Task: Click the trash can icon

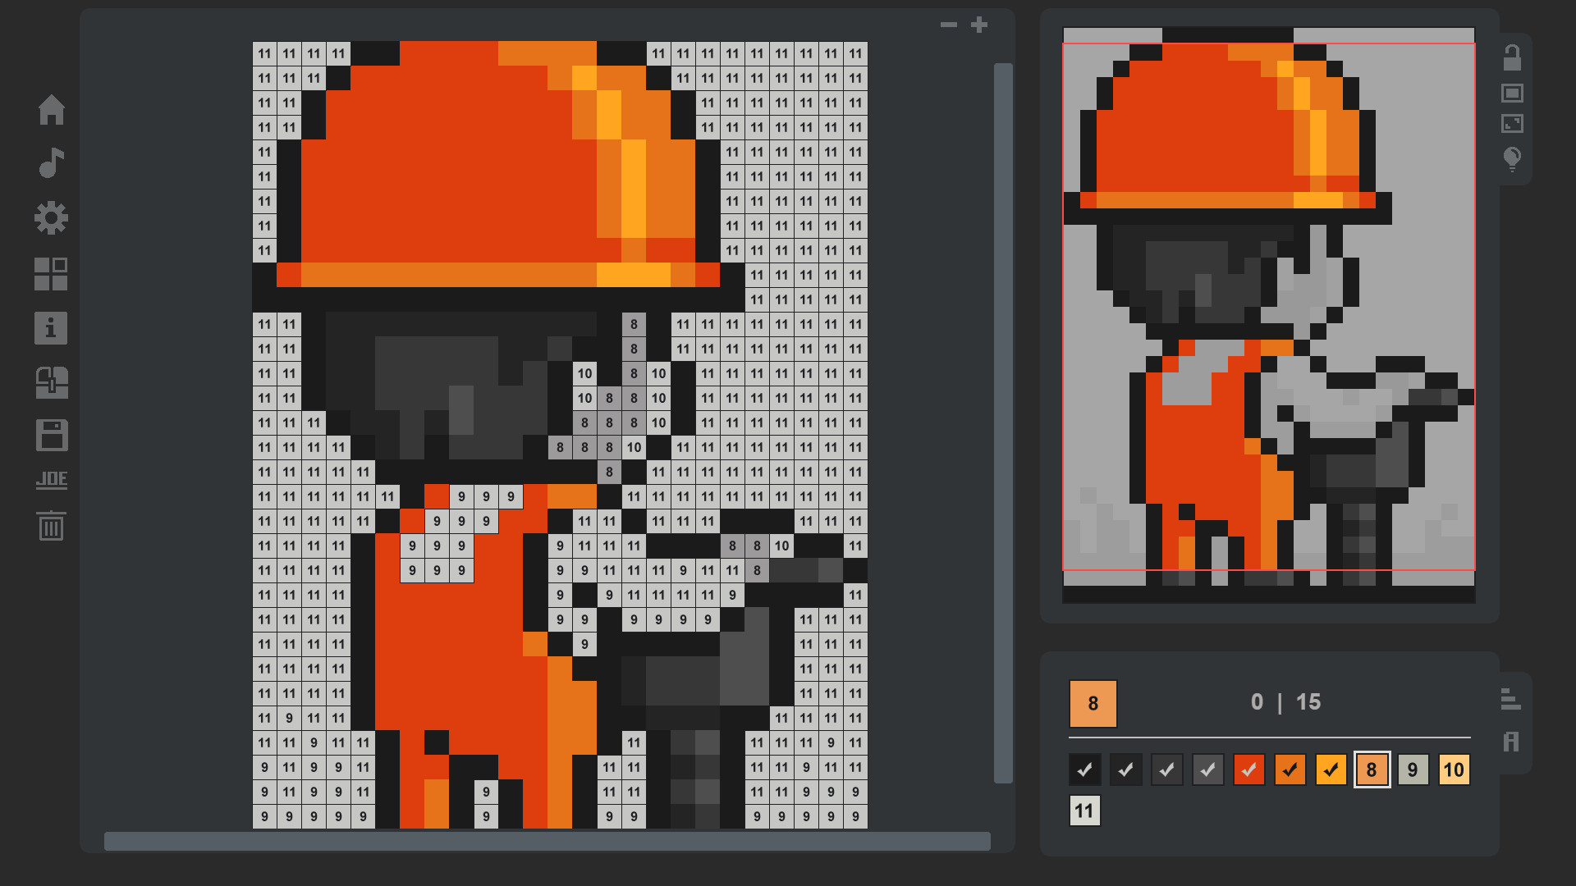Action: 51,526
